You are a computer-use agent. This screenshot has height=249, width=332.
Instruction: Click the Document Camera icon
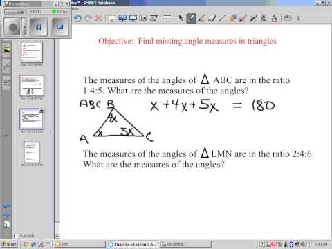pos(154,18)
